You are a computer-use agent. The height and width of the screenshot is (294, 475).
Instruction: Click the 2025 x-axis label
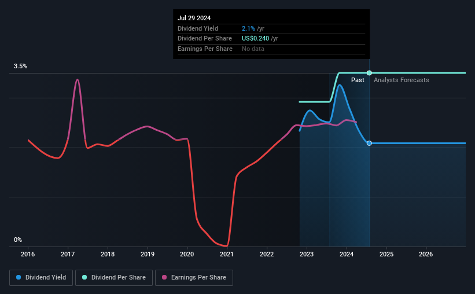[386, 254]
